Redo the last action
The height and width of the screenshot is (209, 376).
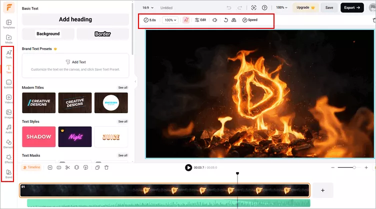click(x=239, y=7)
